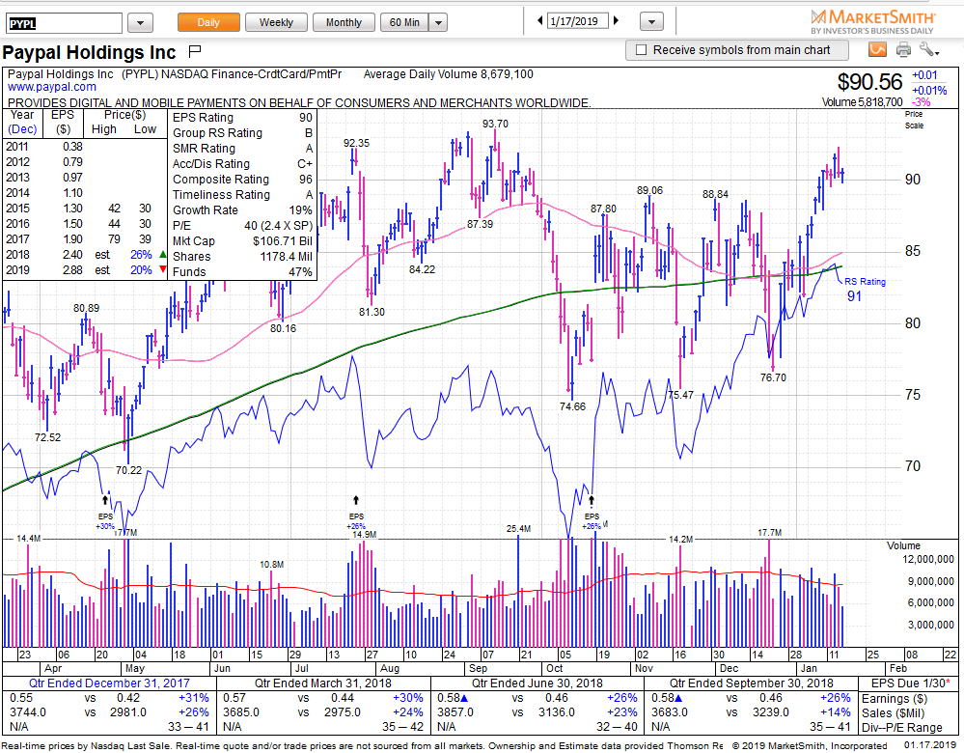Click the Sales ($Mil) row label

click(893, 713)
